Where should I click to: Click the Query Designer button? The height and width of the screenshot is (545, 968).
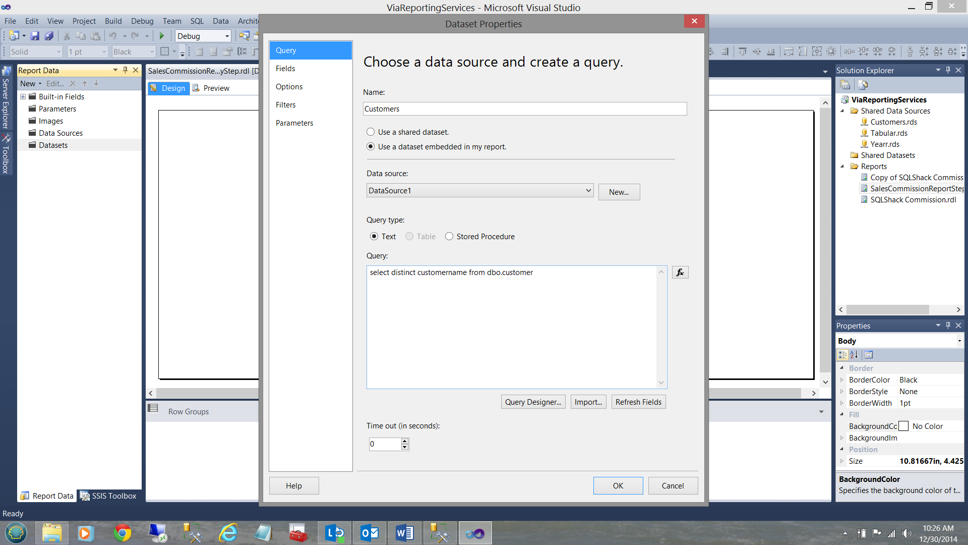[x=533, y=402]
